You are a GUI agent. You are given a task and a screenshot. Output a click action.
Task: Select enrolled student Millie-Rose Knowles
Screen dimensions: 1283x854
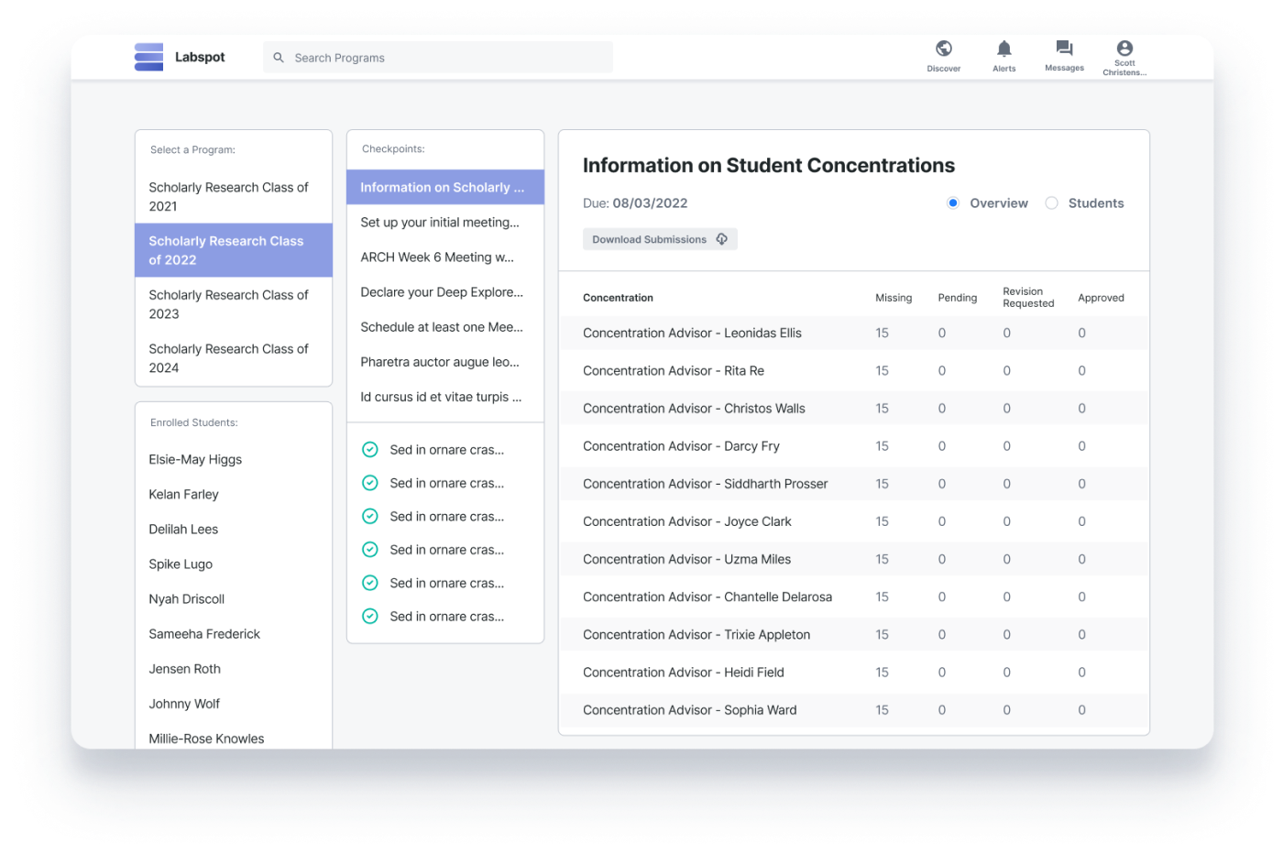point(206,738)
